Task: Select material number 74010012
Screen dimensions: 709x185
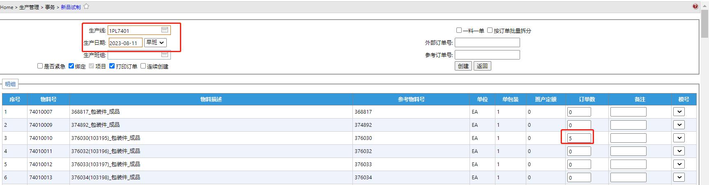Action: 41,164
